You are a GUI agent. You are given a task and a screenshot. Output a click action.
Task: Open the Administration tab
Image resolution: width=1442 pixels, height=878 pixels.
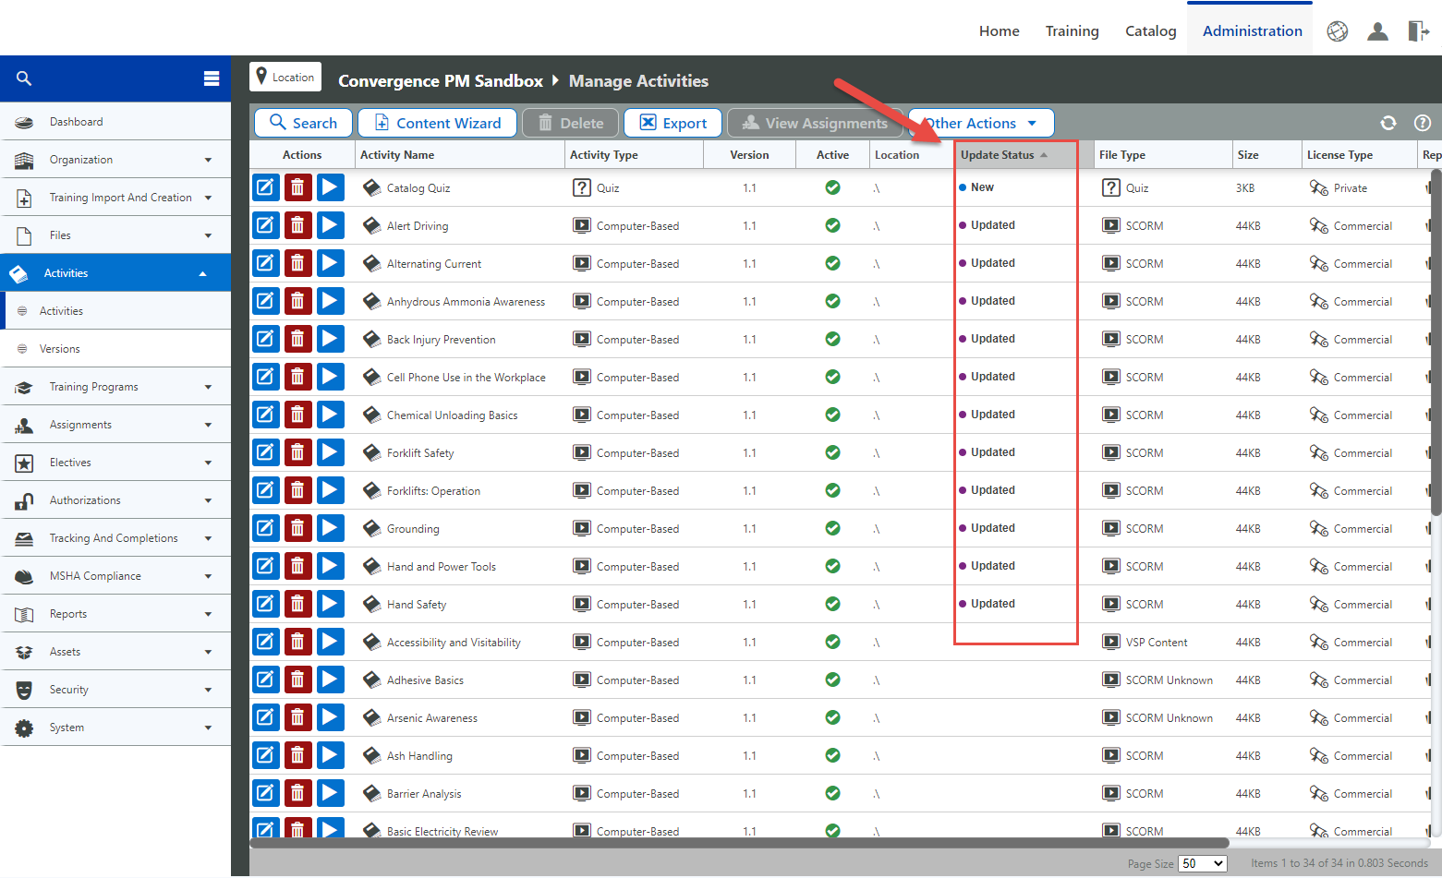click(x=1250, y=30)
